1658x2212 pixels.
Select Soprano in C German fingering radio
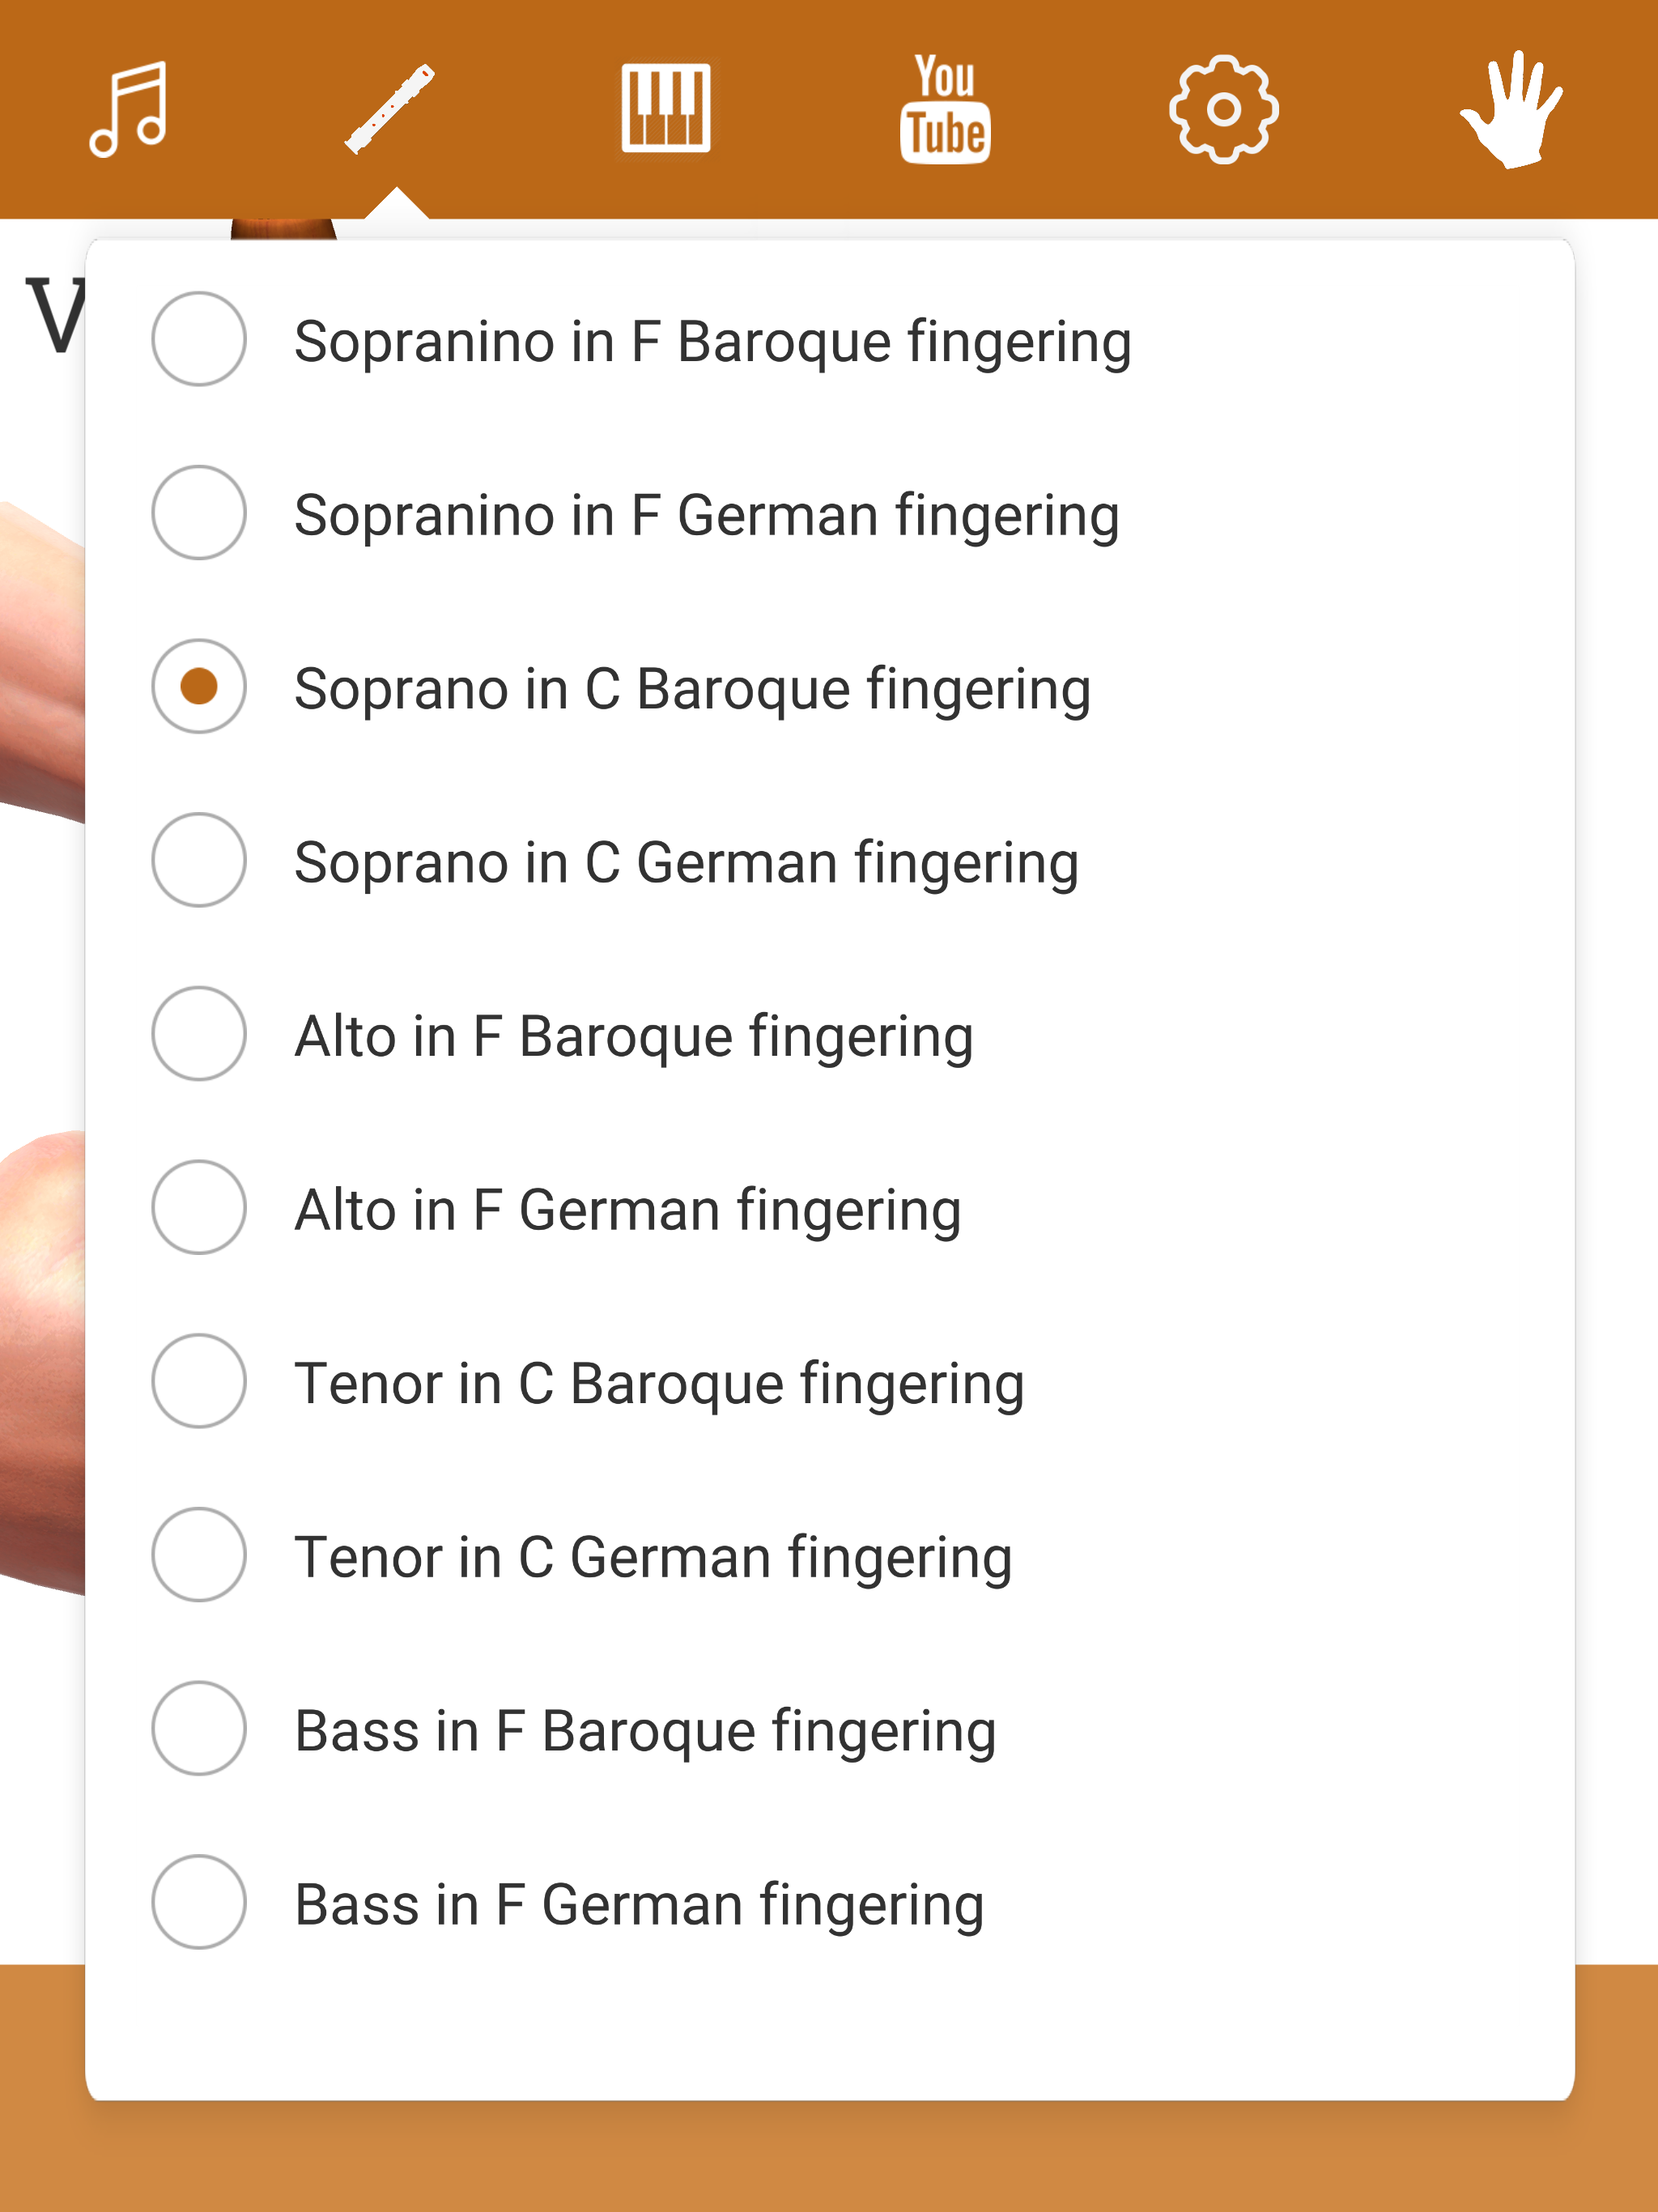click(x=199, y=860)
